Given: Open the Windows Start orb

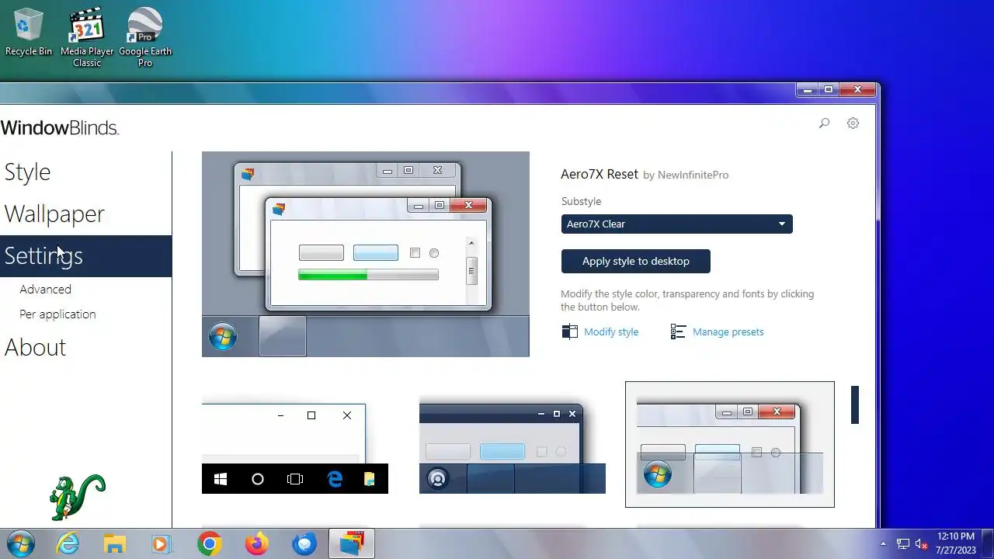Looking at the screenshot, I should click(x=20, y=544).
